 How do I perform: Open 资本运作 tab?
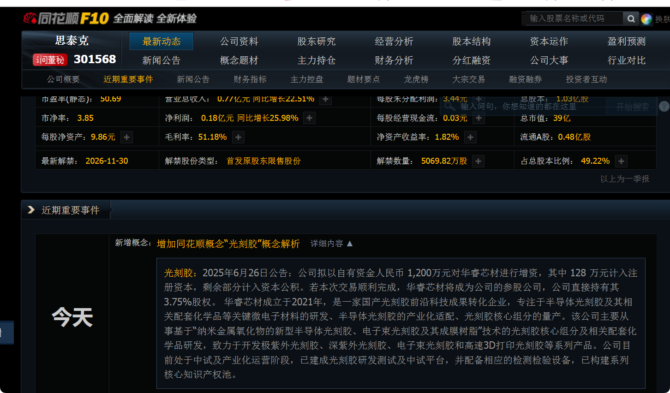(549, 42)
